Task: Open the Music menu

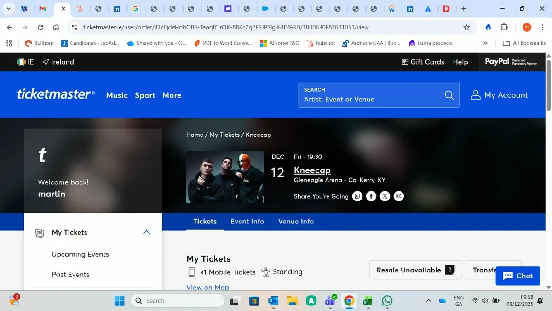Action: tap(117, 95)
